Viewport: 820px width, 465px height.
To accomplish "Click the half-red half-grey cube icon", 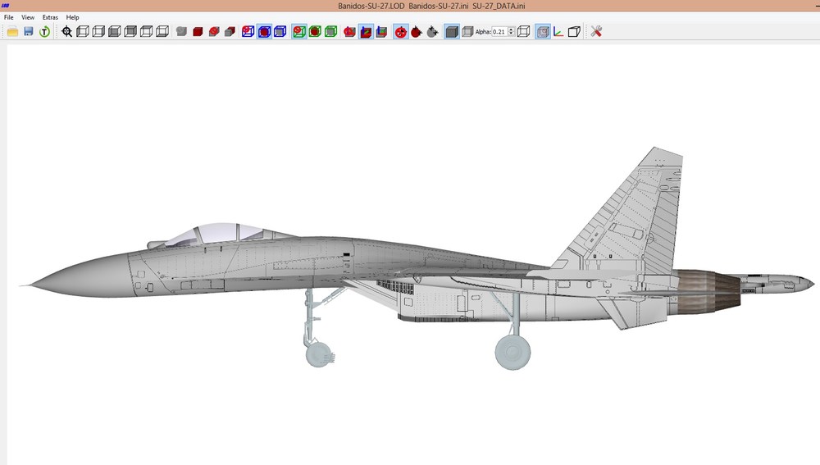I will click(x=230, y=31).
